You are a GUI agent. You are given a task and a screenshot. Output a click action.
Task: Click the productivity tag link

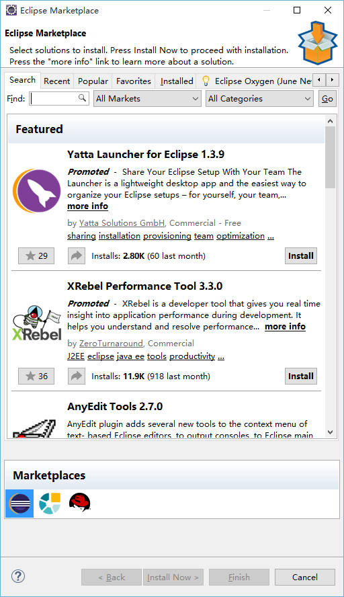tap(192, 356)
